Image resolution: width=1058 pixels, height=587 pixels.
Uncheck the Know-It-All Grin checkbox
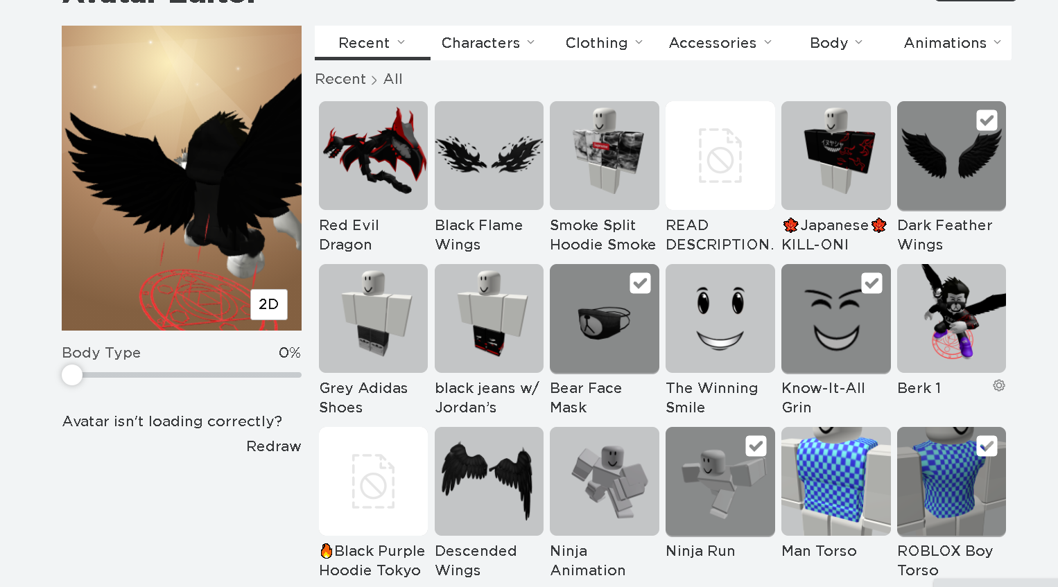(x=871, y=283)
